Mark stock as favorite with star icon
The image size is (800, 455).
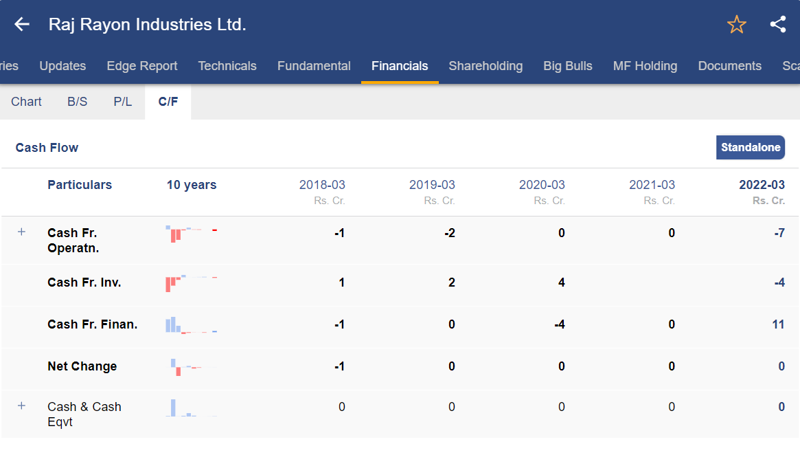click(736, 24)
